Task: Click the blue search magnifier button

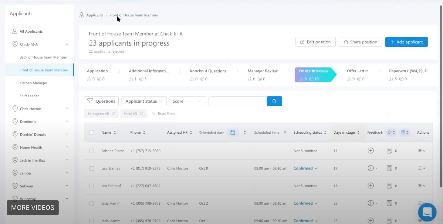Action: (274, 101)
